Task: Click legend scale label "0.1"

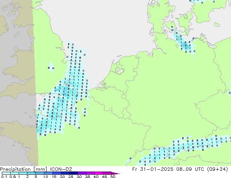Action: pos(4,177)
